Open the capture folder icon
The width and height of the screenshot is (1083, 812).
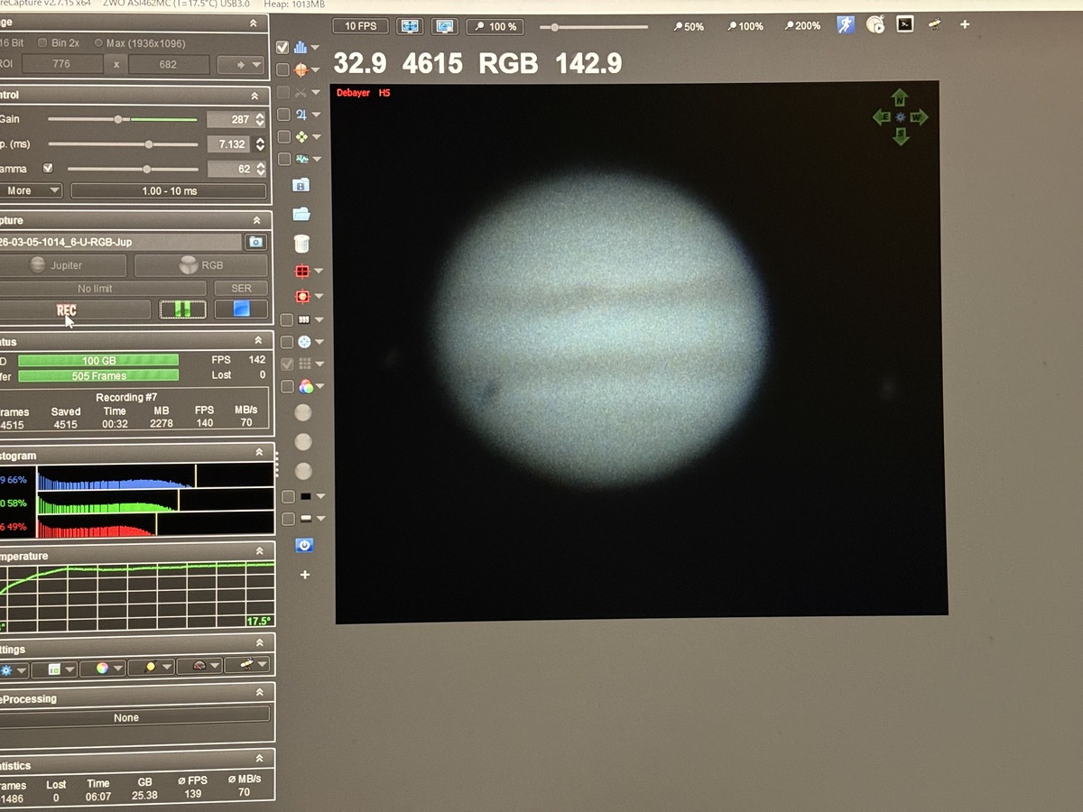point(301,214)
